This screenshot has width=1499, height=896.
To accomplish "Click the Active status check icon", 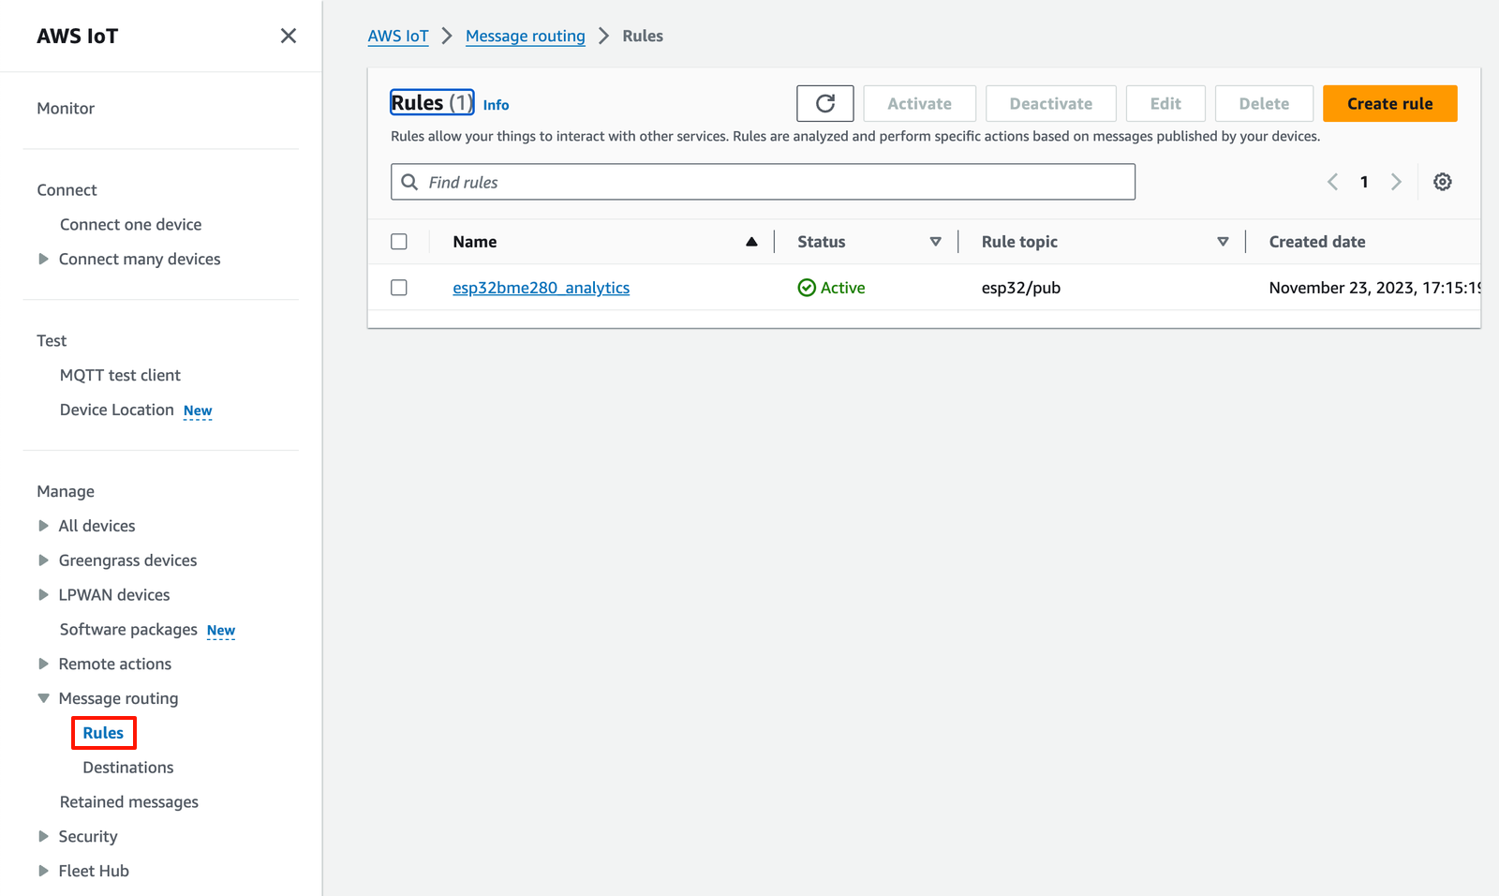I will [807, 288].
